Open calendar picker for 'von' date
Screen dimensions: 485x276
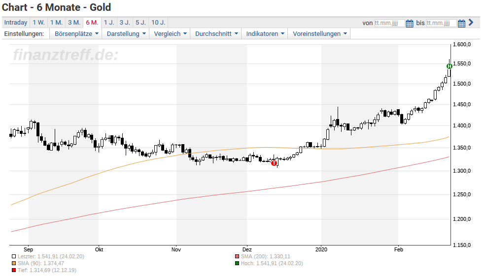click(410, 24)
